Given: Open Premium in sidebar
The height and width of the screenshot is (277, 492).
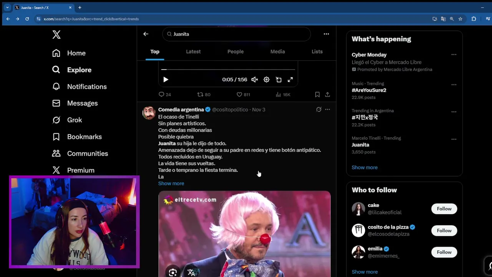Looking at the screenshot, I should click(73, 170).
